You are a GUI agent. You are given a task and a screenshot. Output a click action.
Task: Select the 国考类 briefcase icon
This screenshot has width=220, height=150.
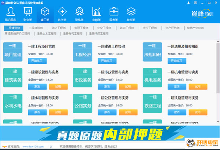tap(114, 14)
